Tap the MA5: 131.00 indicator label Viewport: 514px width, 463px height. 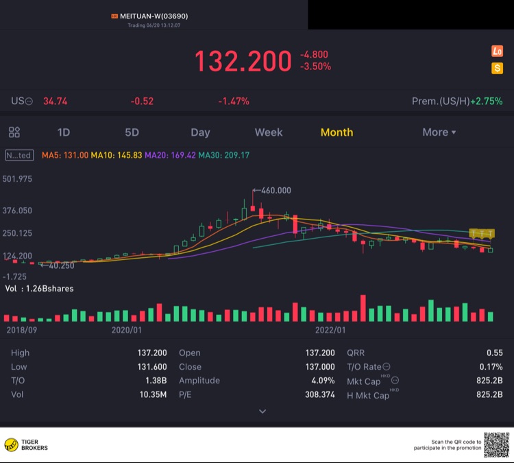click(x=65, y=155)
